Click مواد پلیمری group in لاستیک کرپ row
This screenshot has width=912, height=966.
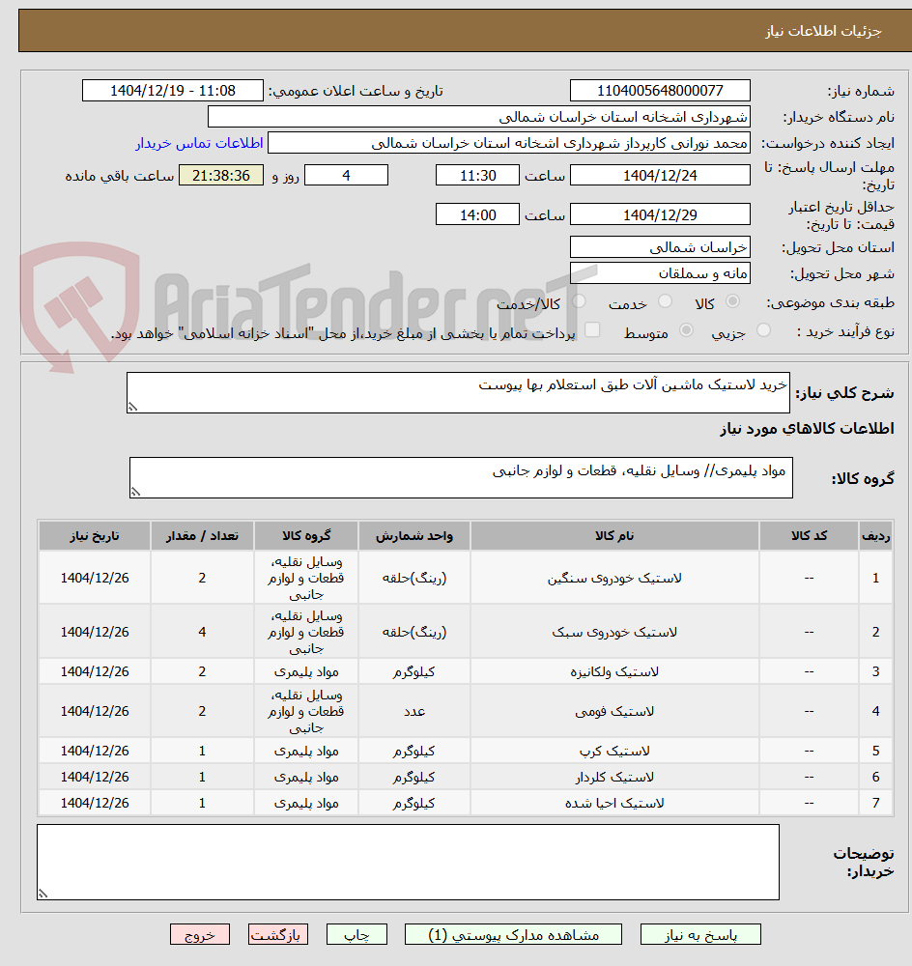click(x=306, y=751)
